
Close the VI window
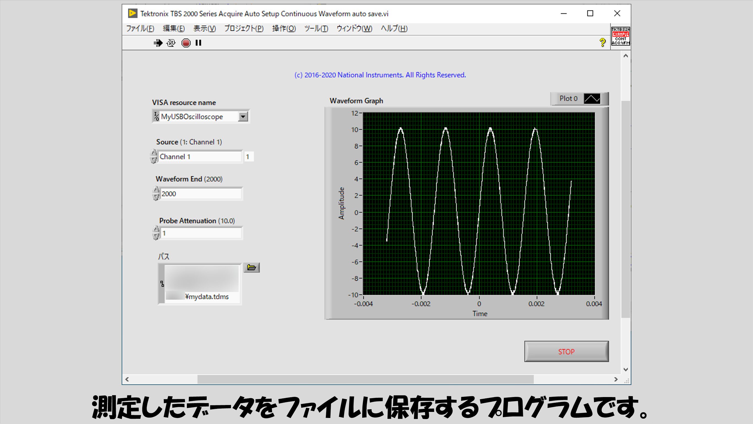click(617, 13)
